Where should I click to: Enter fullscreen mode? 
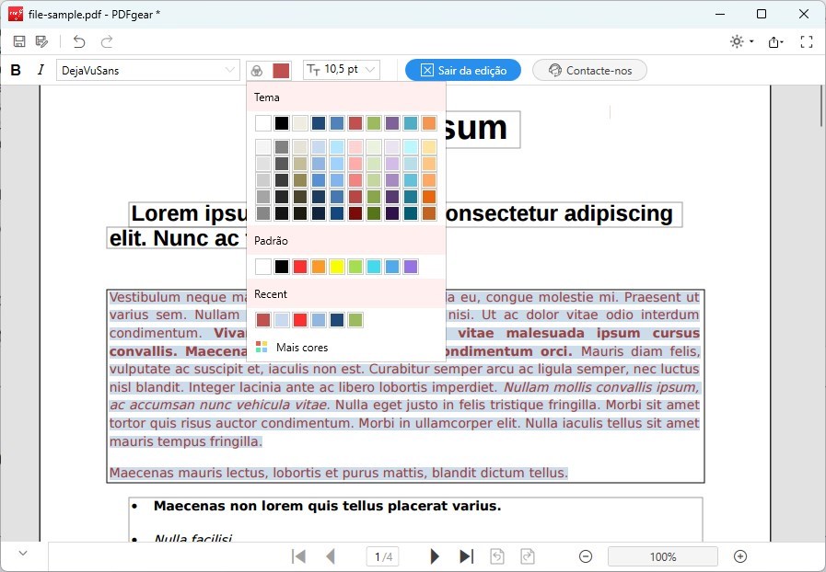[808, 41]
